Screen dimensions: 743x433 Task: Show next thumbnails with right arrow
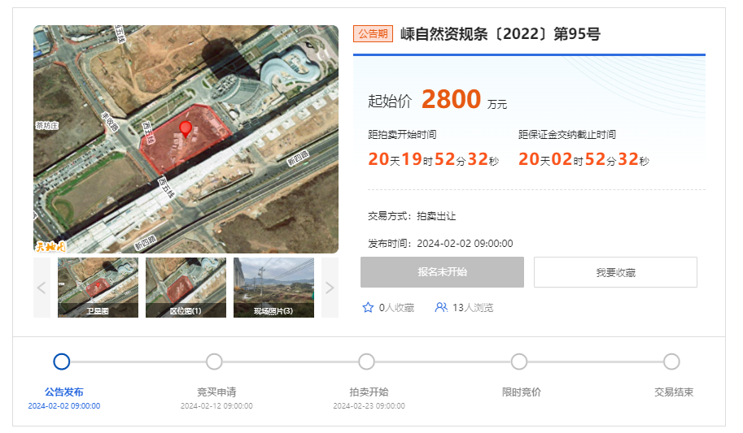pos(330,288)
